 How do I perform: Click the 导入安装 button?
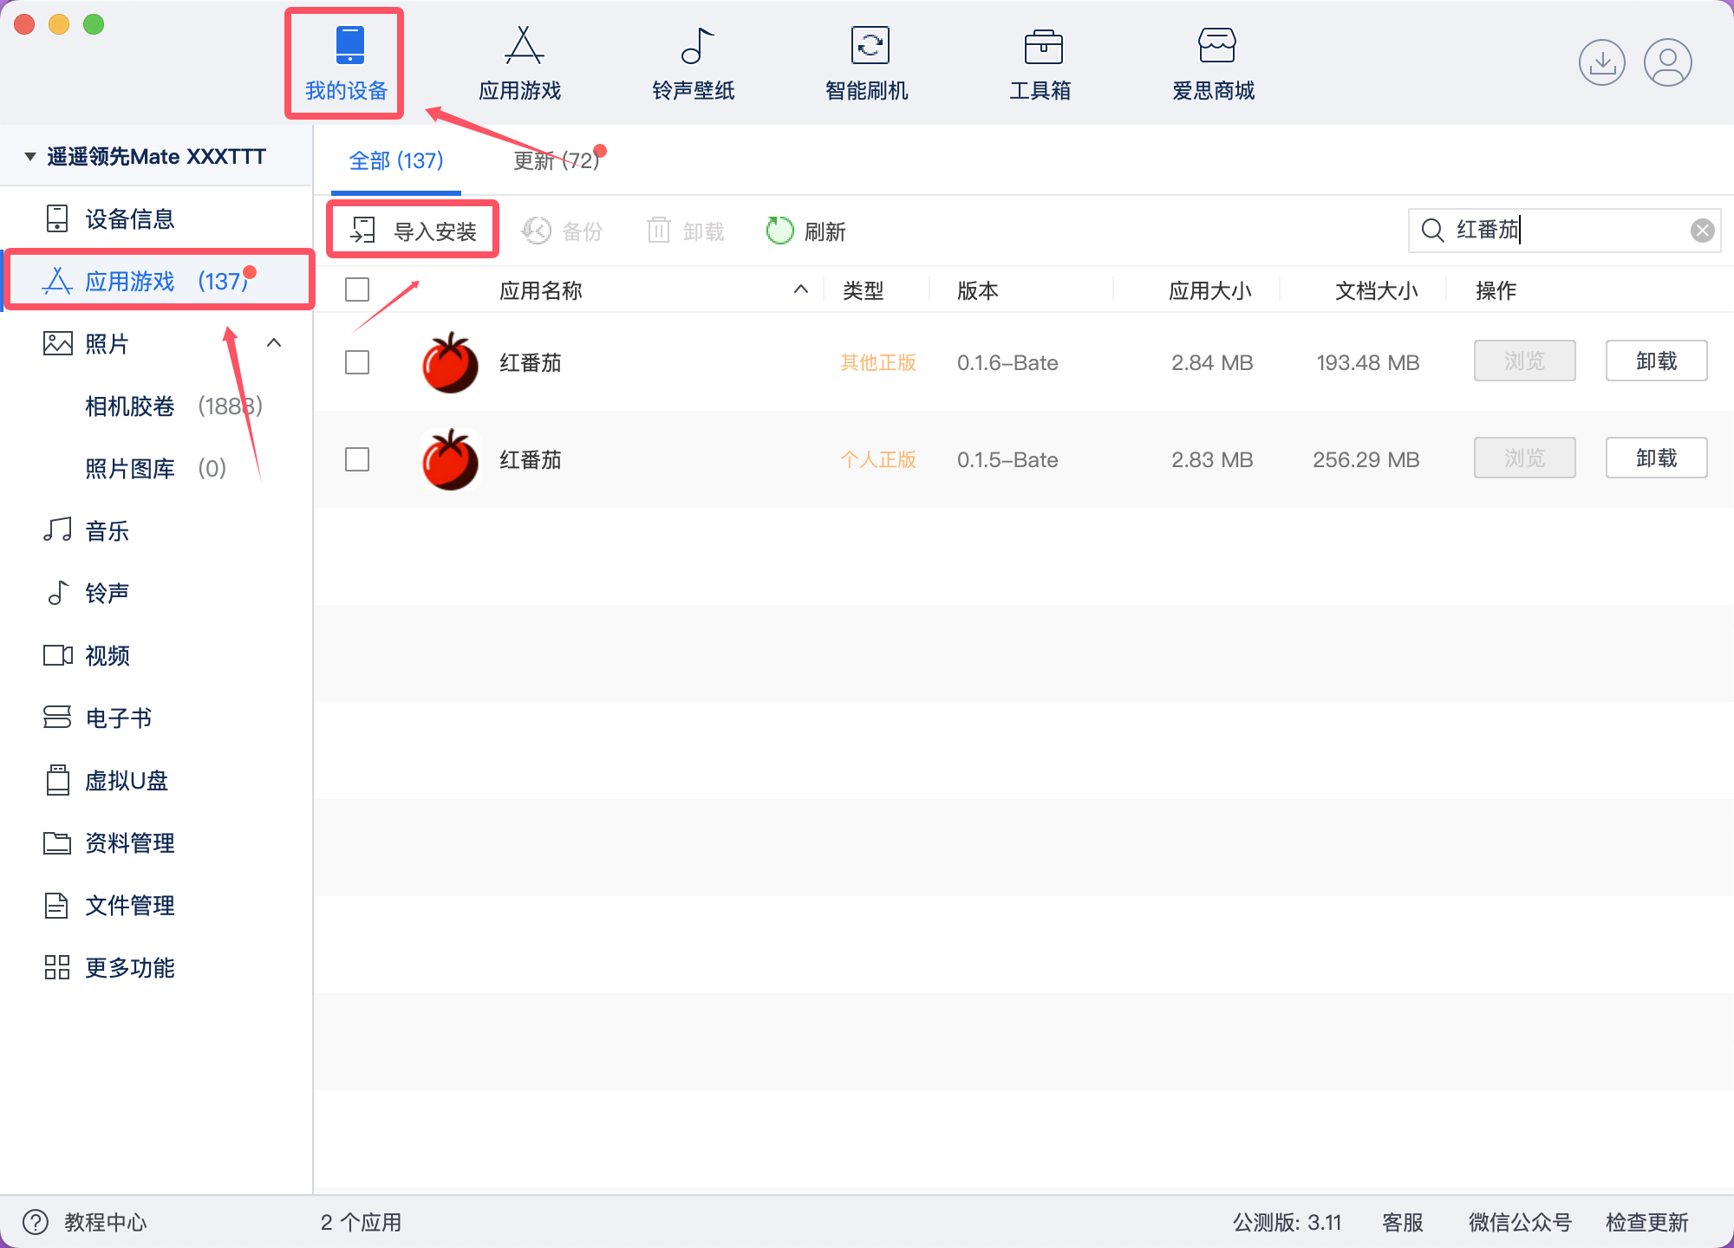coord(413,231)
